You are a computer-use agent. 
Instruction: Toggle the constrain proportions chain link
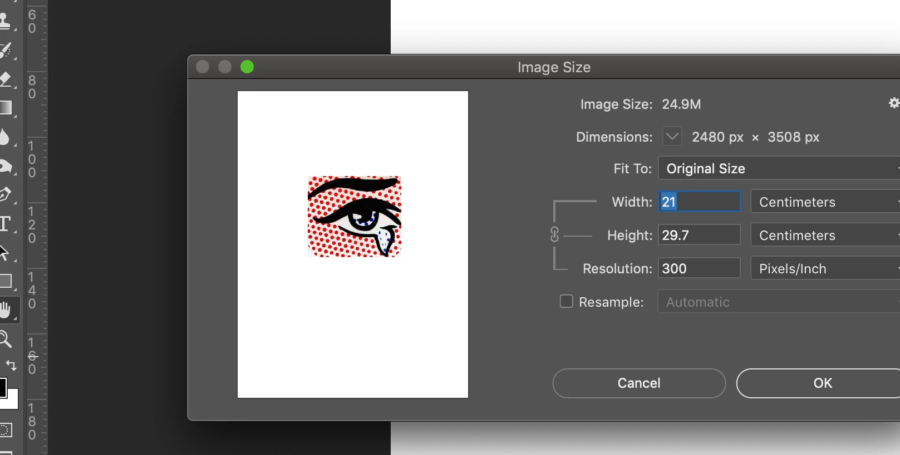[x=554, y=234]
